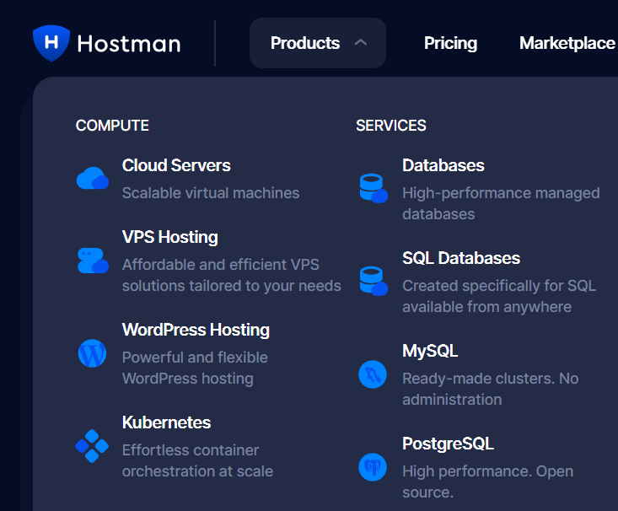
Task: Open the Cloud Servers link
Action: [176, 165]
